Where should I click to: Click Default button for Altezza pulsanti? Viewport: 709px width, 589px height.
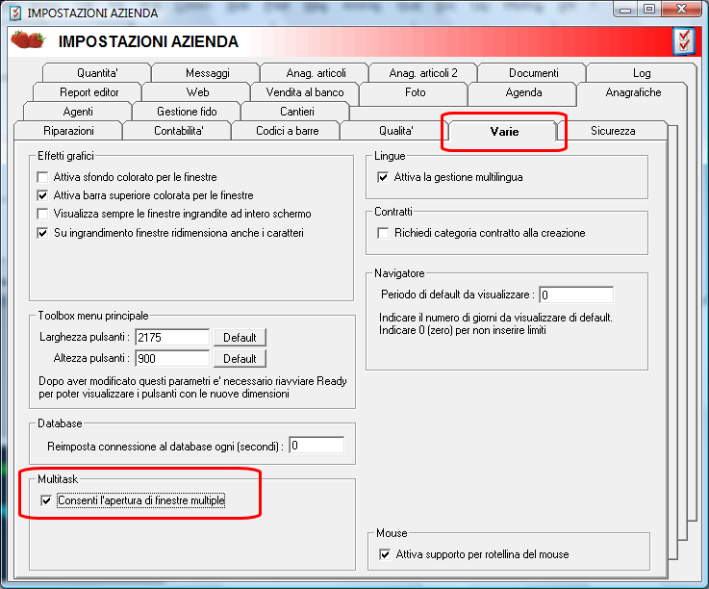click(x=240, y=359)
